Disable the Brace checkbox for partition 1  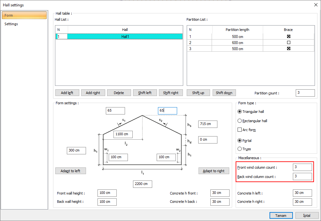pyautogui.click(x=288, y=36)
